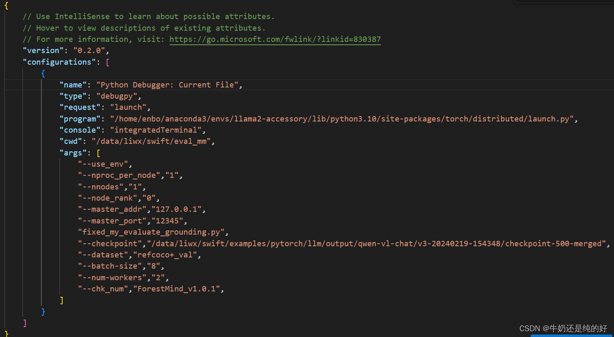The image size is (614, 337).
Task: Click the closing bracket of the args array
Action: coord(61,300)
